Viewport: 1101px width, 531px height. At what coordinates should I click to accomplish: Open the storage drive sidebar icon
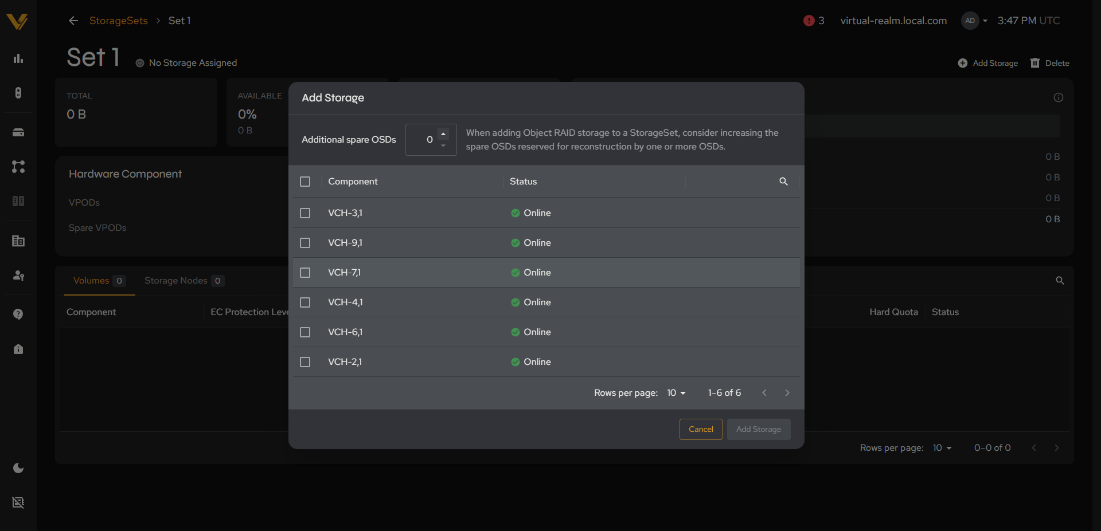click(x=18, y=132)
